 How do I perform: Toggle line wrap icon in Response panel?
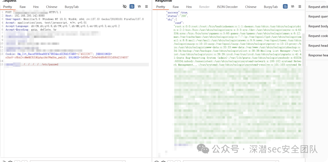click(x=285, y=6)
